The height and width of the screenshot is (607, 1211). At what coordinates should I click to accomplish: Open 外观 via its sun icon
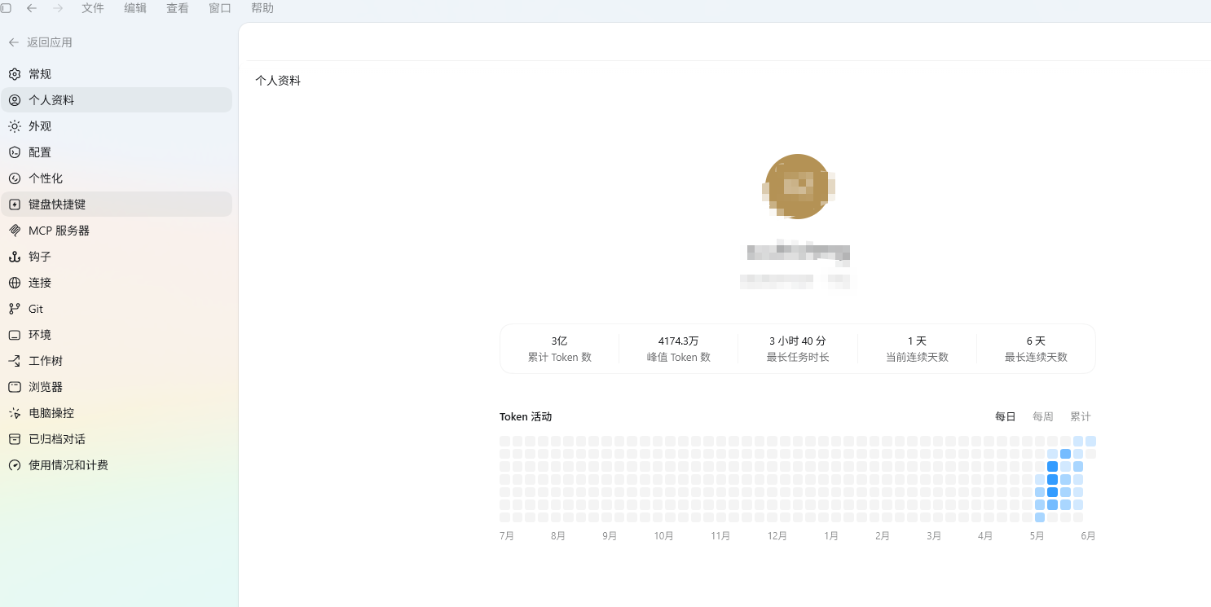(x=14, y=126)
